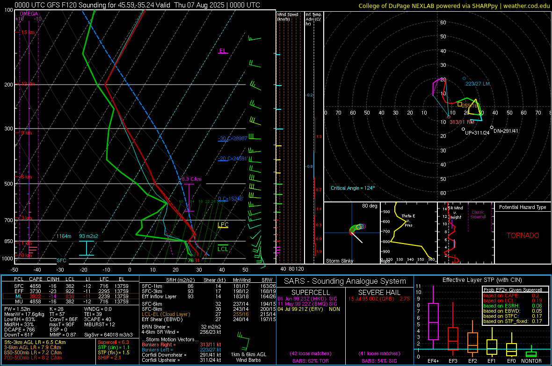This screenshot has height=366, width=552.
Task: Click the magenta EF4+ box plot
Action: click(x=433, y=317)
